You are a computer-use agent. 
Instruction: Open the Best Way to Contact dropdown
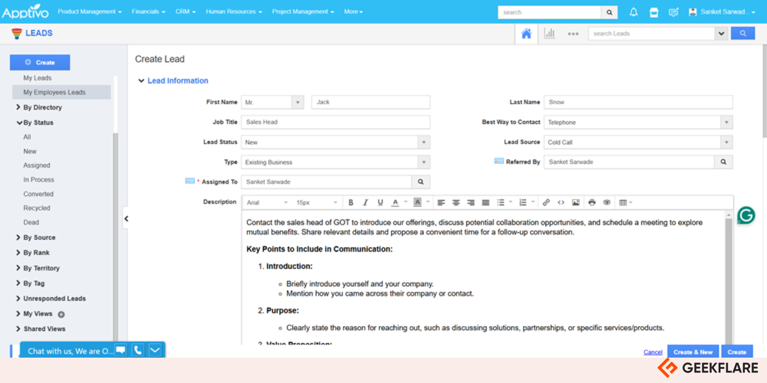[727, 123]
